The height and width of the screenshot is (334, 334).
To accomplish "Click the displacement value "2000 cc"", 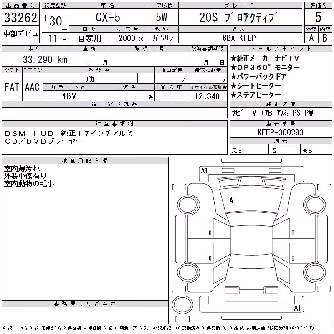I will (131, 38).
